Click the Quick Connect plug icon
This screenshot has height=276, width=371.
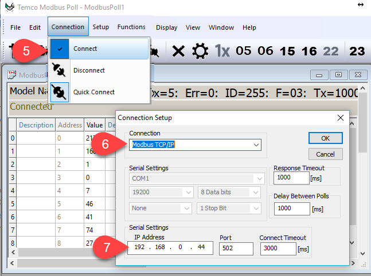[x=60, y=92]
